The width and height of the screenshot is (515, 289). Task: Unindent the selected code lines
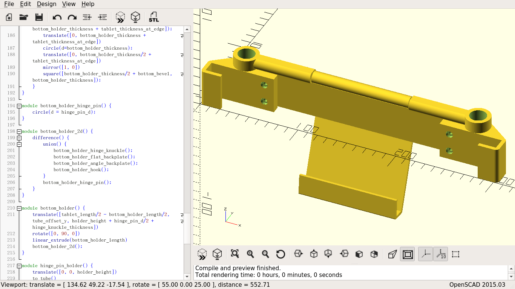[x=87, y=17]
